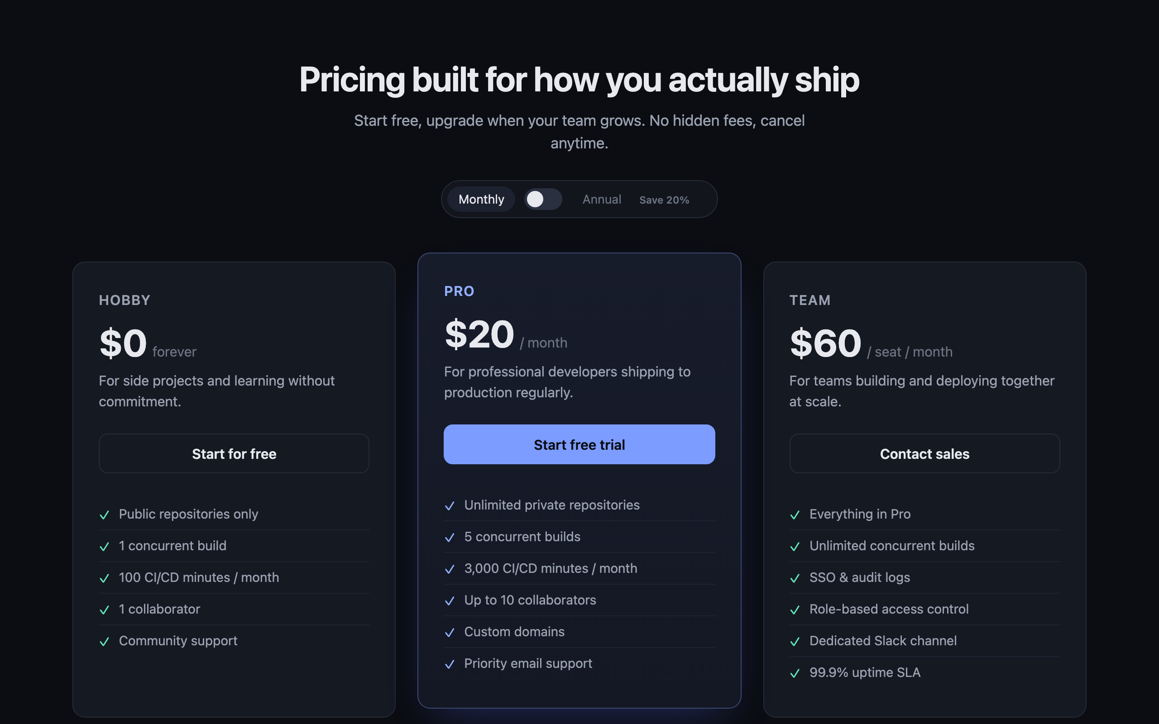Click the PRO plan heading

459,291
